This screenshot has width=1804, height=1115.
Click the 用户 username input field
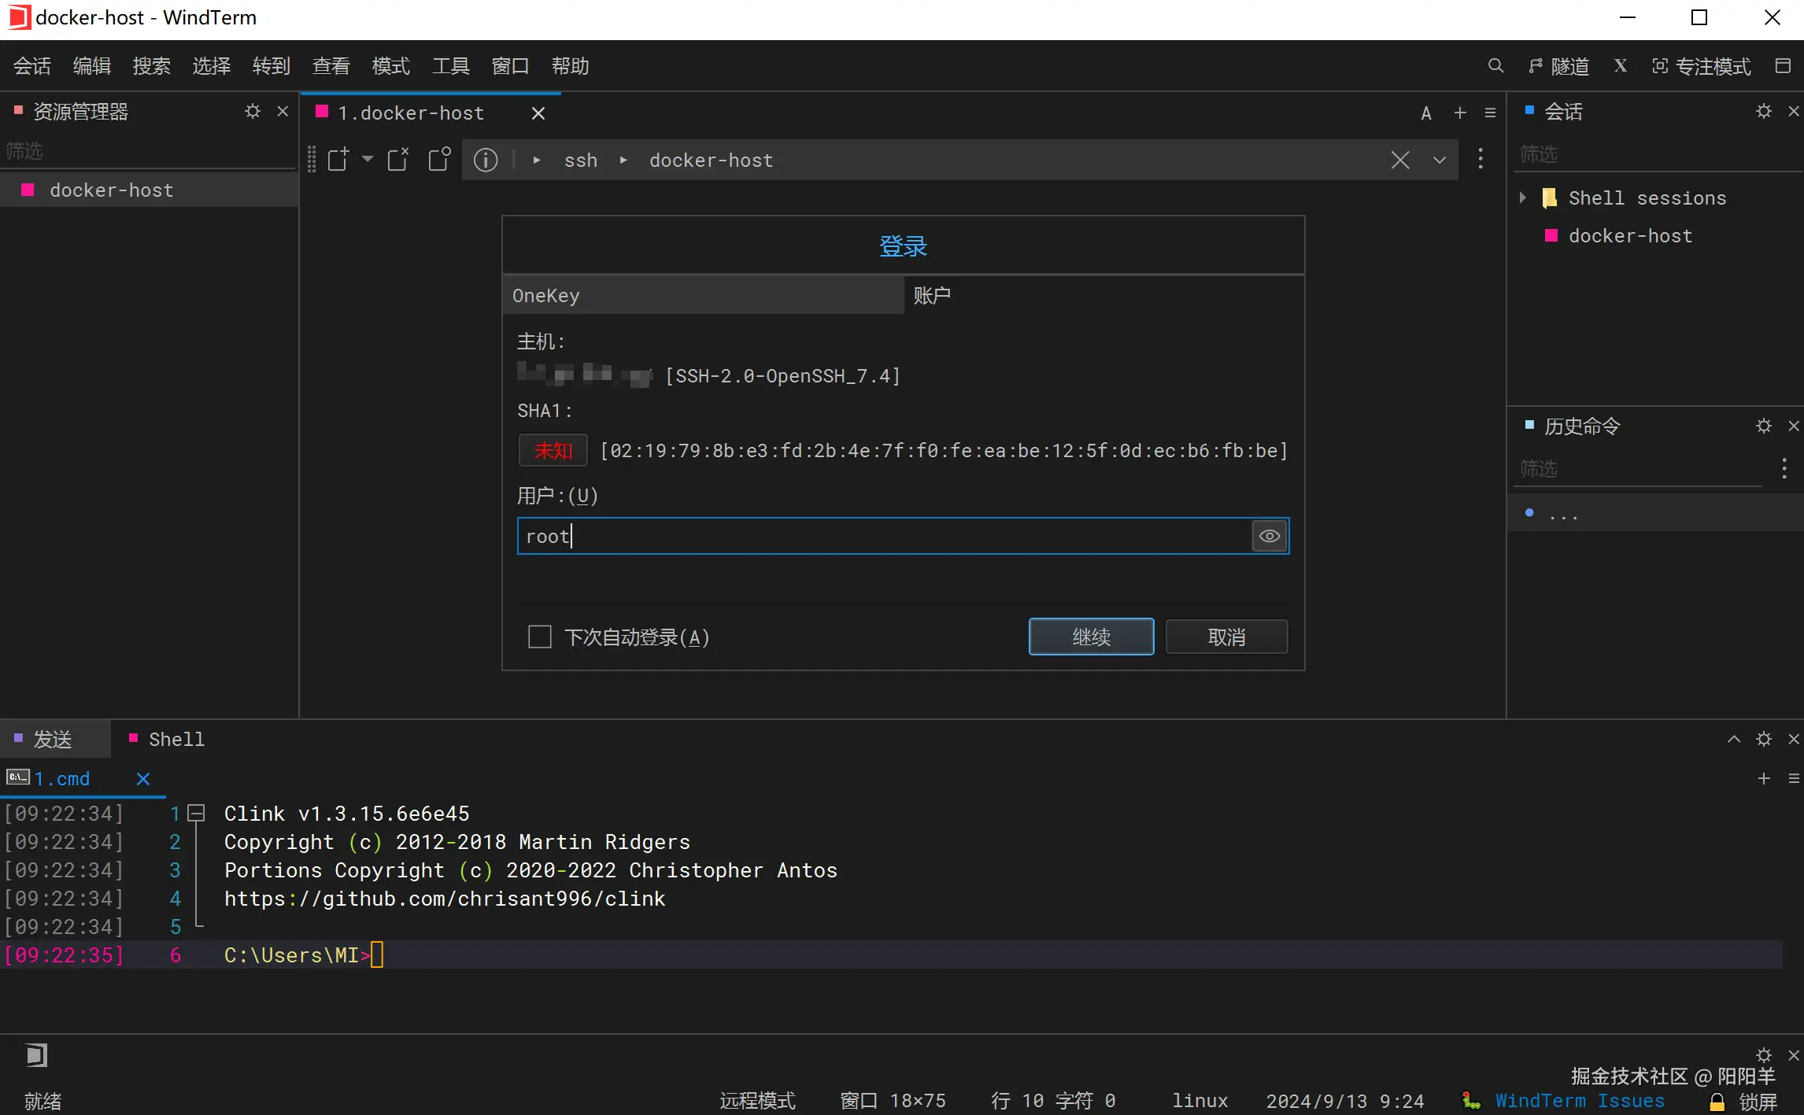pos(882,537)
